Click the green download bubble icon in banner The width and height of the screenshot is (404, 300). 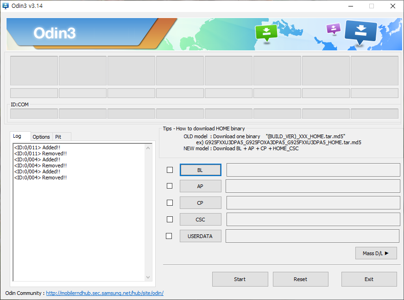pos(266,33)
